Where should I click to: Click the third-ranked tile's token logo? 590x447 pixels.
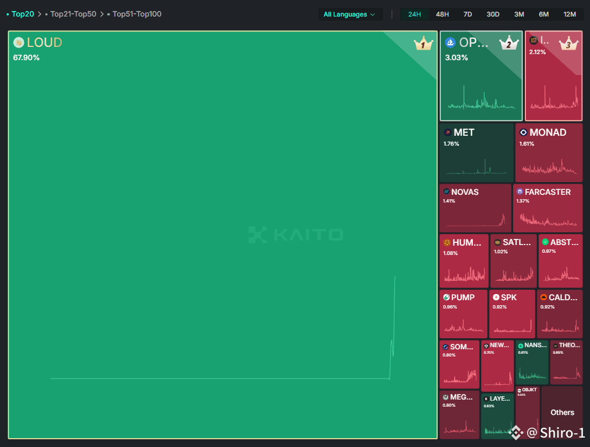pyautogui.click(x=534, y=40)
